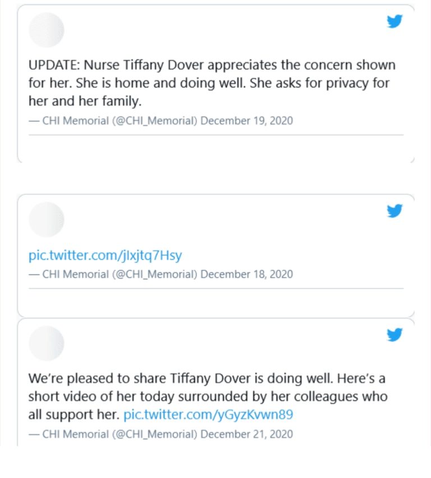Click the December 18, 2020 date link
The image size is (431, 478).
tap(247, 274)
